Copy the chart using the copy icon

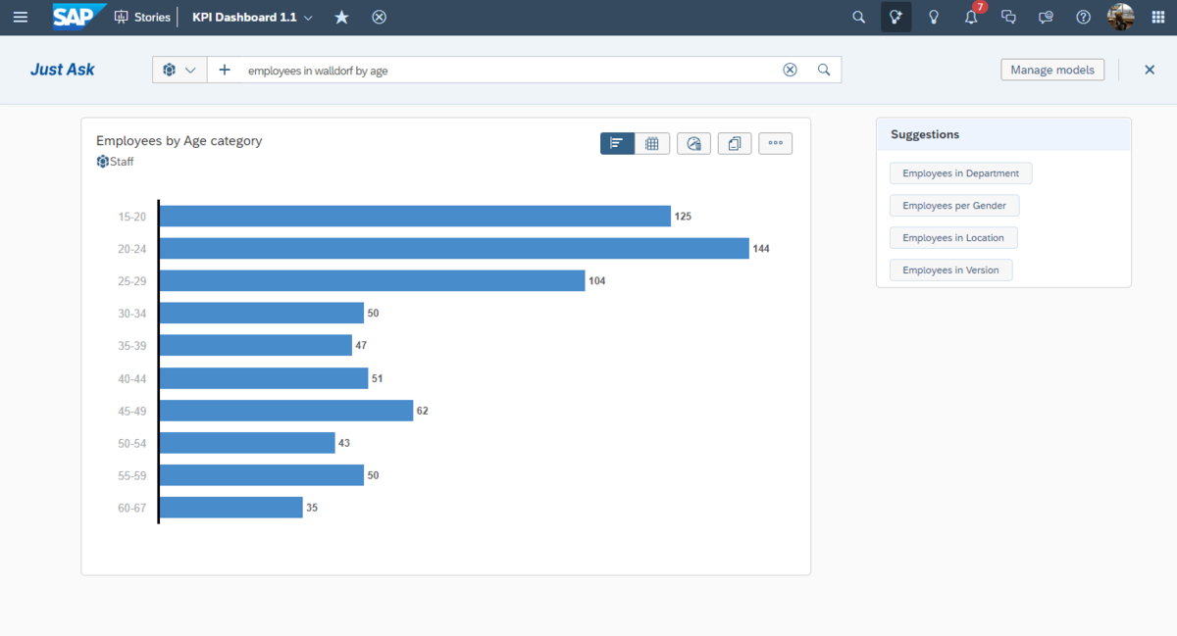coord(735,144)
